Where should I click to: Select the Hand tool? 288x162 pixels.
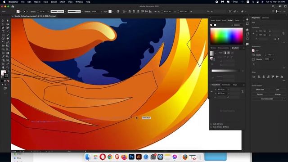(x=3, y=67)
